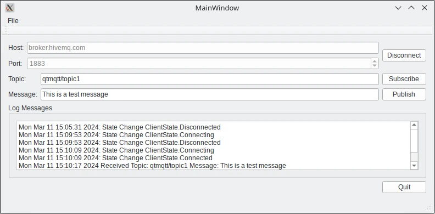
Task: Subscribe to the qtmqtt/topic1 topic
Action: click(404, 79)
